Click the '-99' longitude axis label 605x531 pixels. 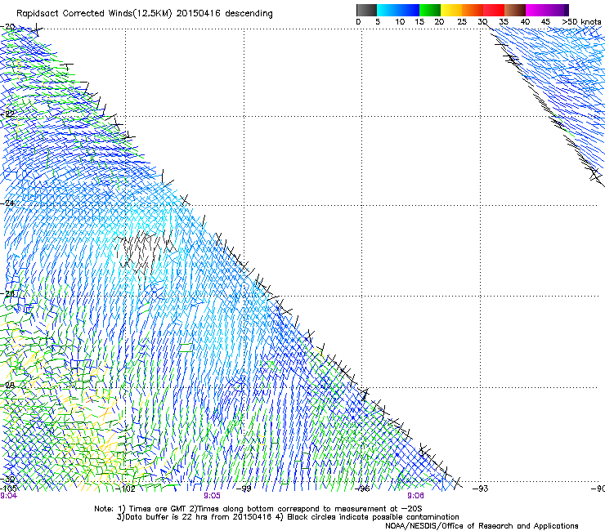(244, 489)
